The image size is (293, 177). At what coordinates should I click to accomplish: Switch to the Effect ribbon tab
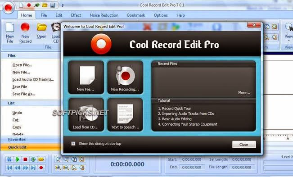tap(76, 15)
